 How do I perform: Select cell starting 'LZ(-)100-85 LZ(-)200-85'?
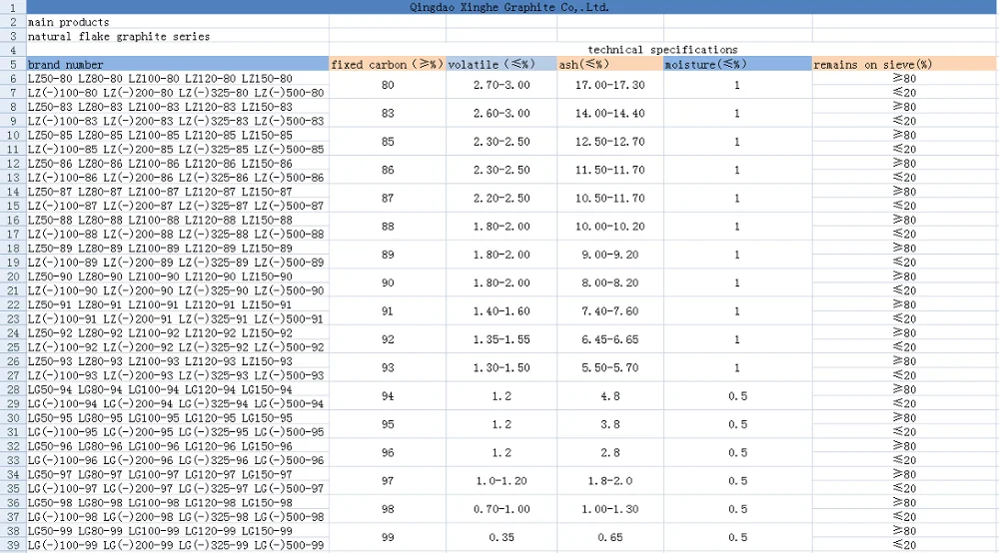177,149
